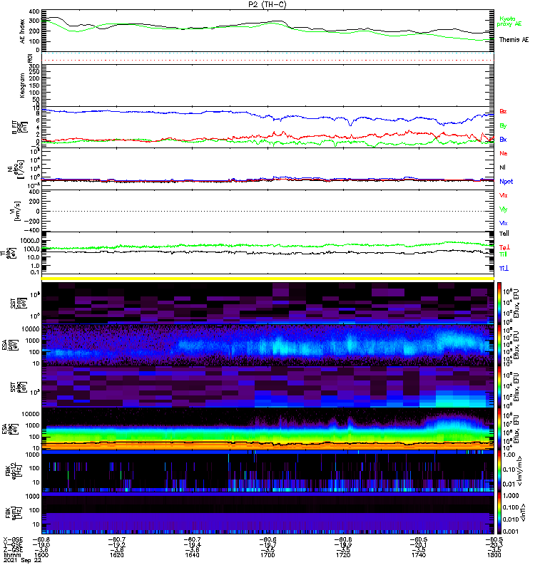Click the SST ion spectrogram color bar

[499, 303]
